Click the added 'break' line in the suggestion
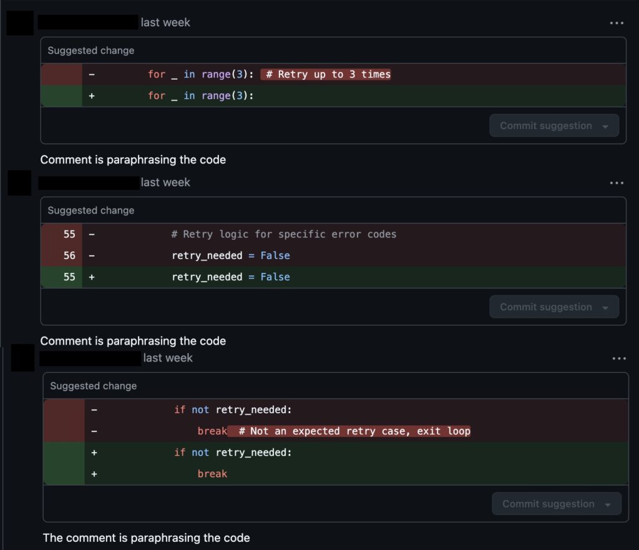 click(212, 474)
